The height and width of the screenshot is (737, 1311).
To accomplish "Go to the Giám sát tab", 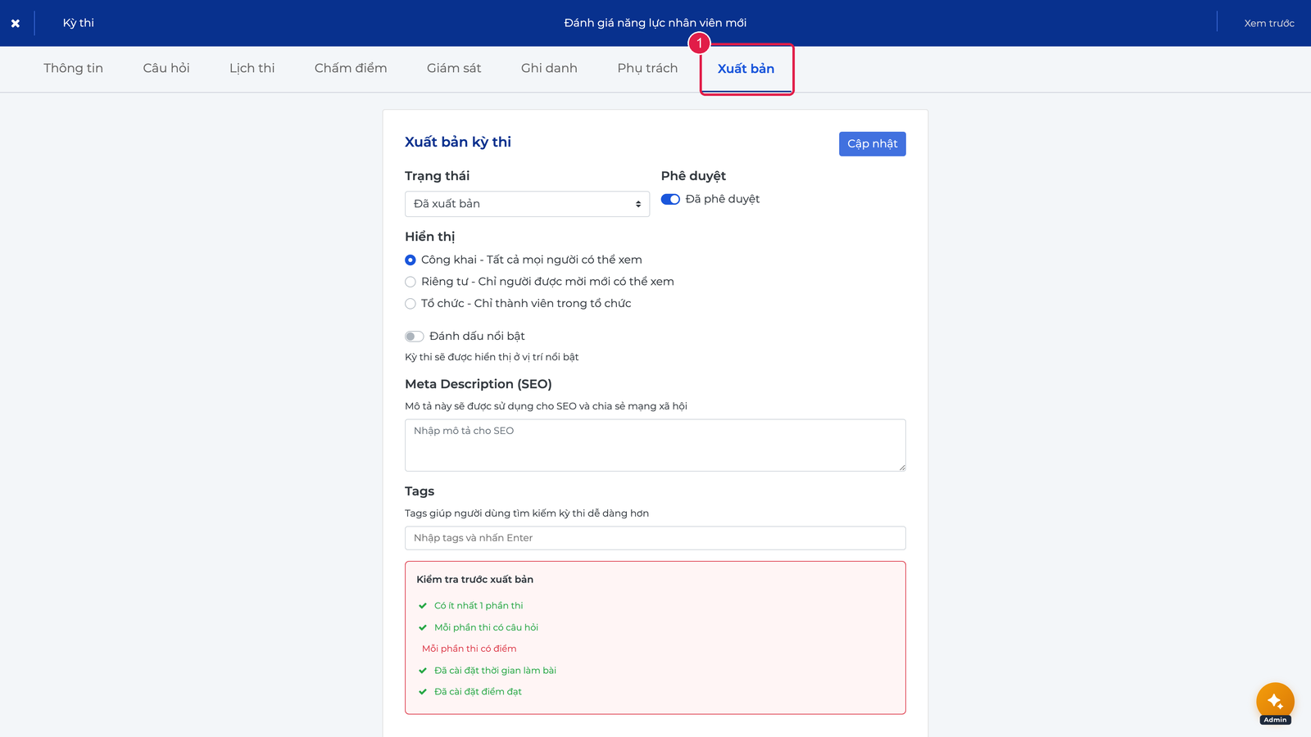I will (x=454, y=68).
